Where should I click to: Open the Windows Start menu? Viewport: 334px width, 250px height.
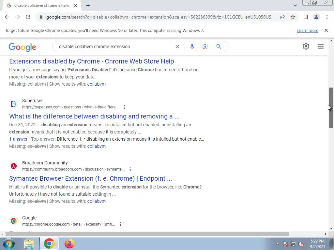click(x=8, y=243)
